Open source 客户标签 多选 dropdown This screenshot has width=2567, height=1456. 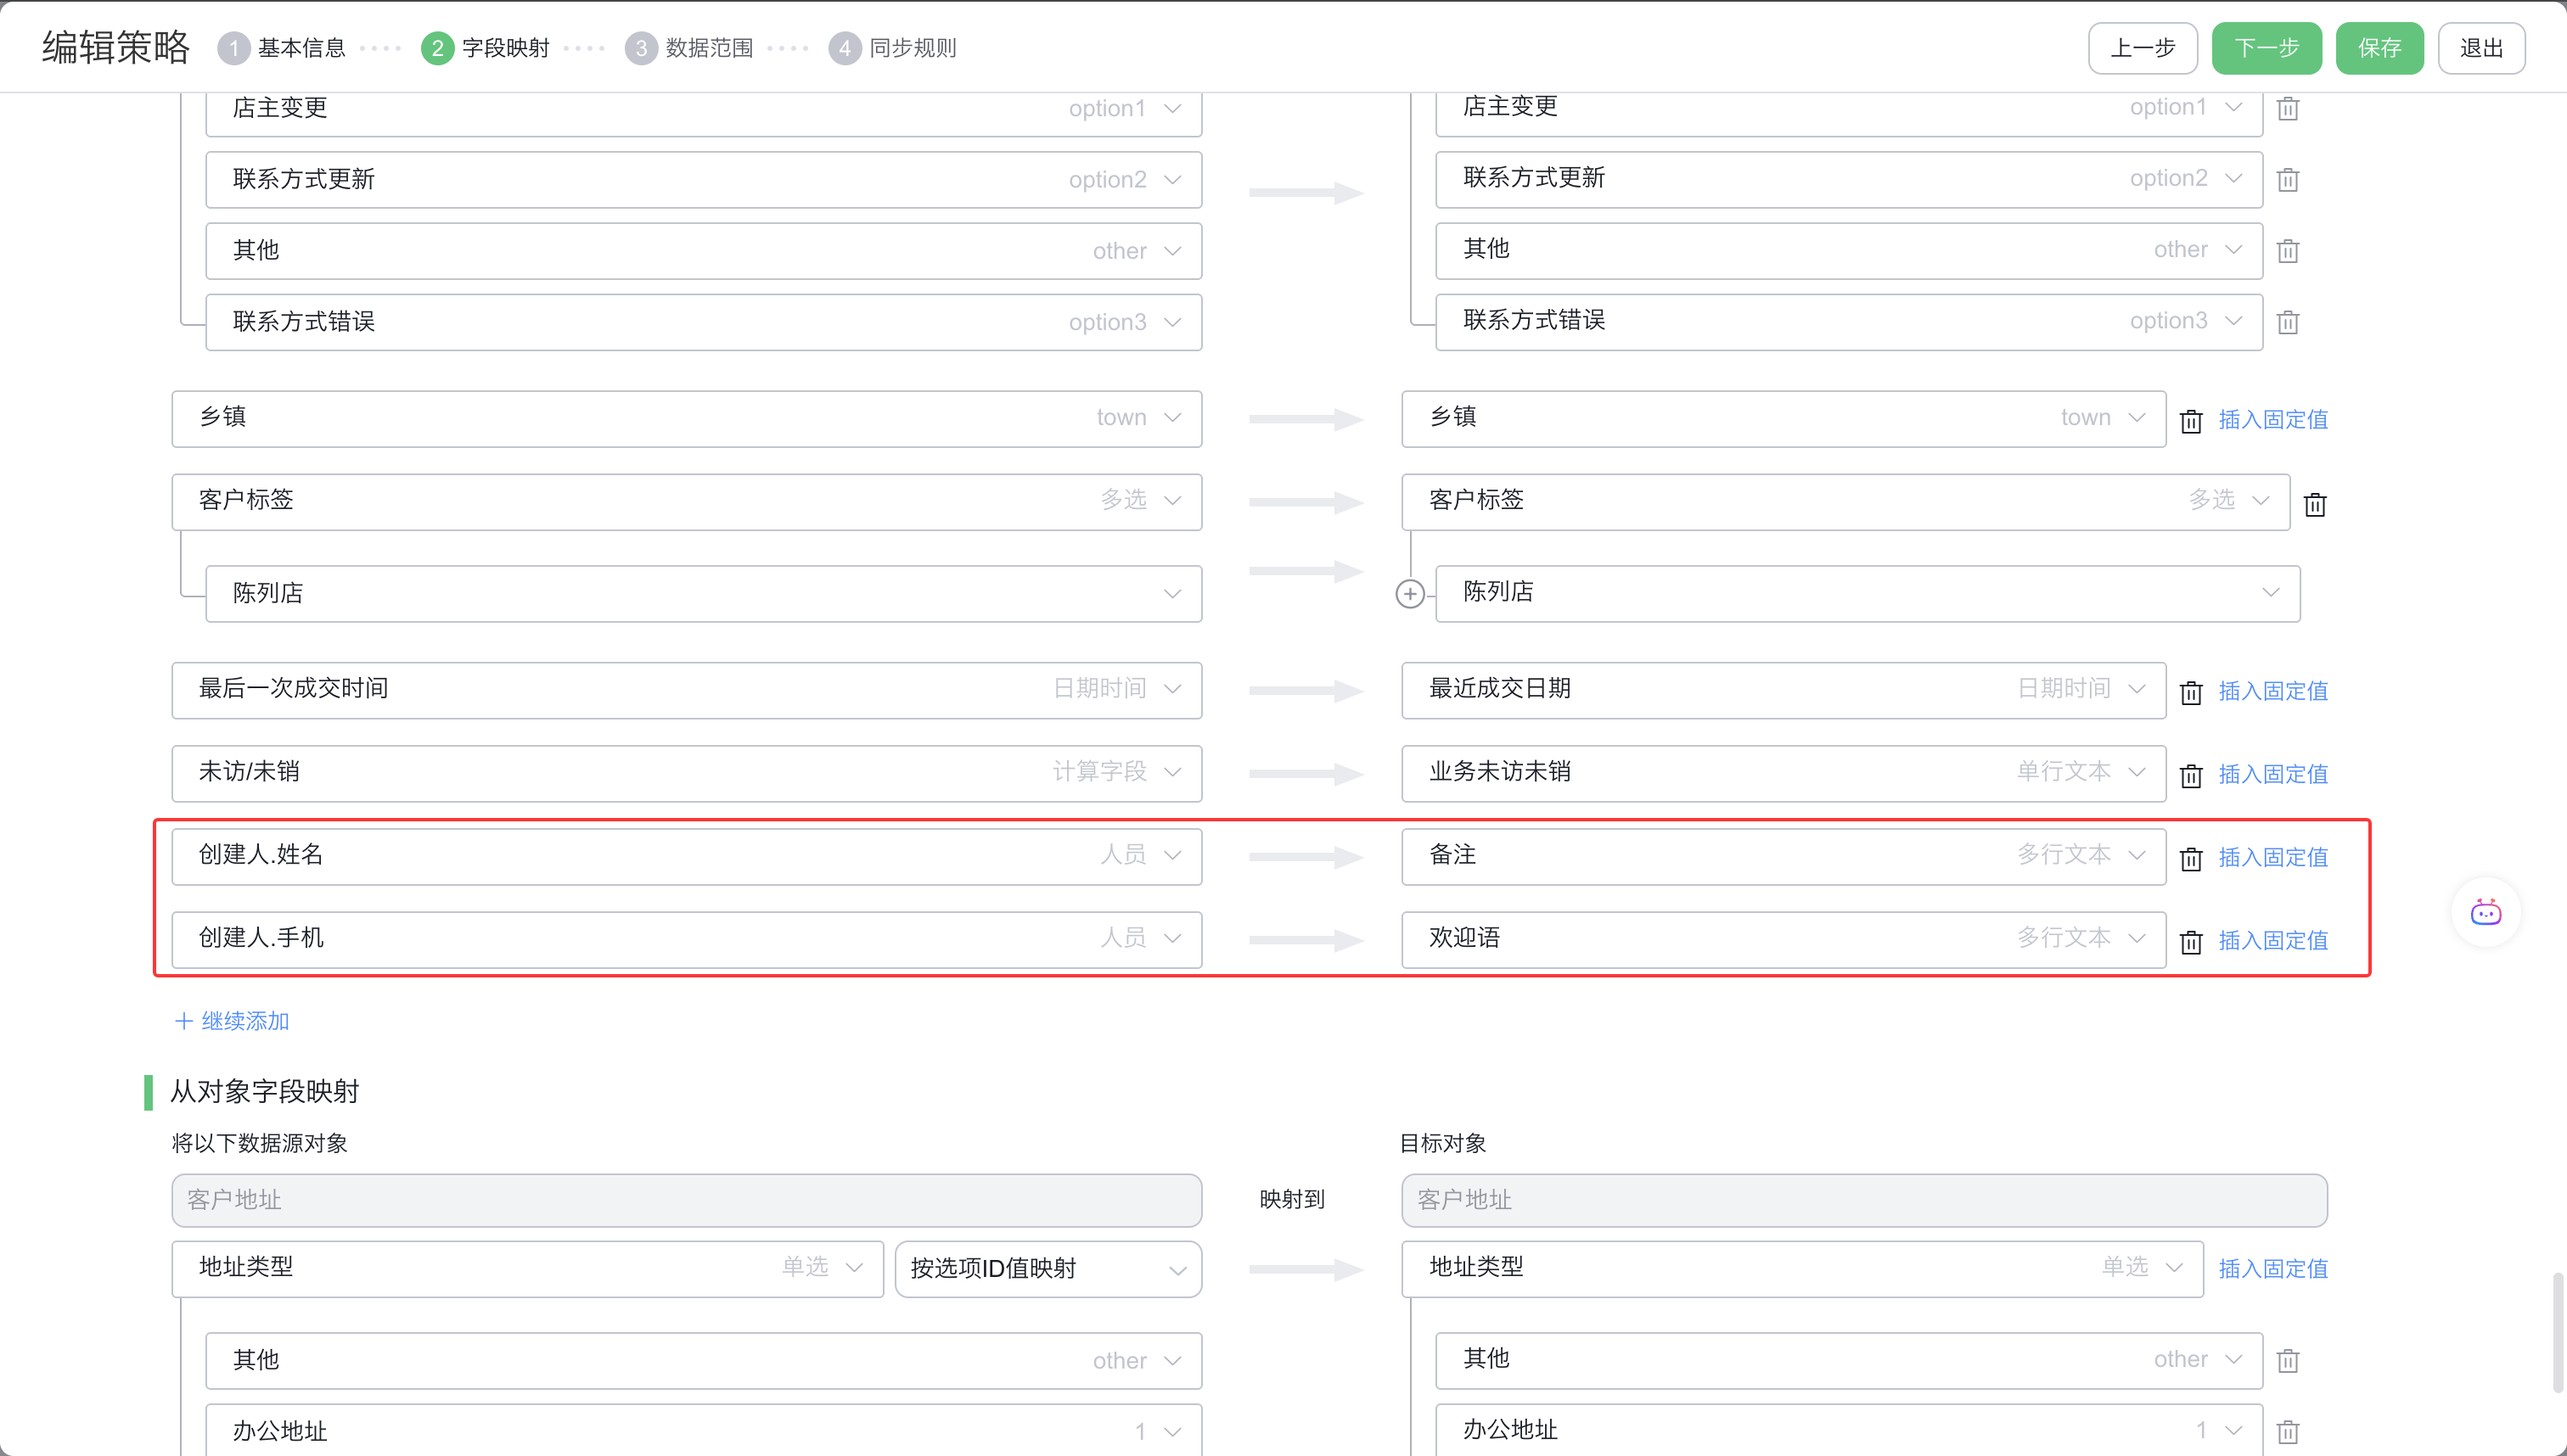(x=686, y=502)
